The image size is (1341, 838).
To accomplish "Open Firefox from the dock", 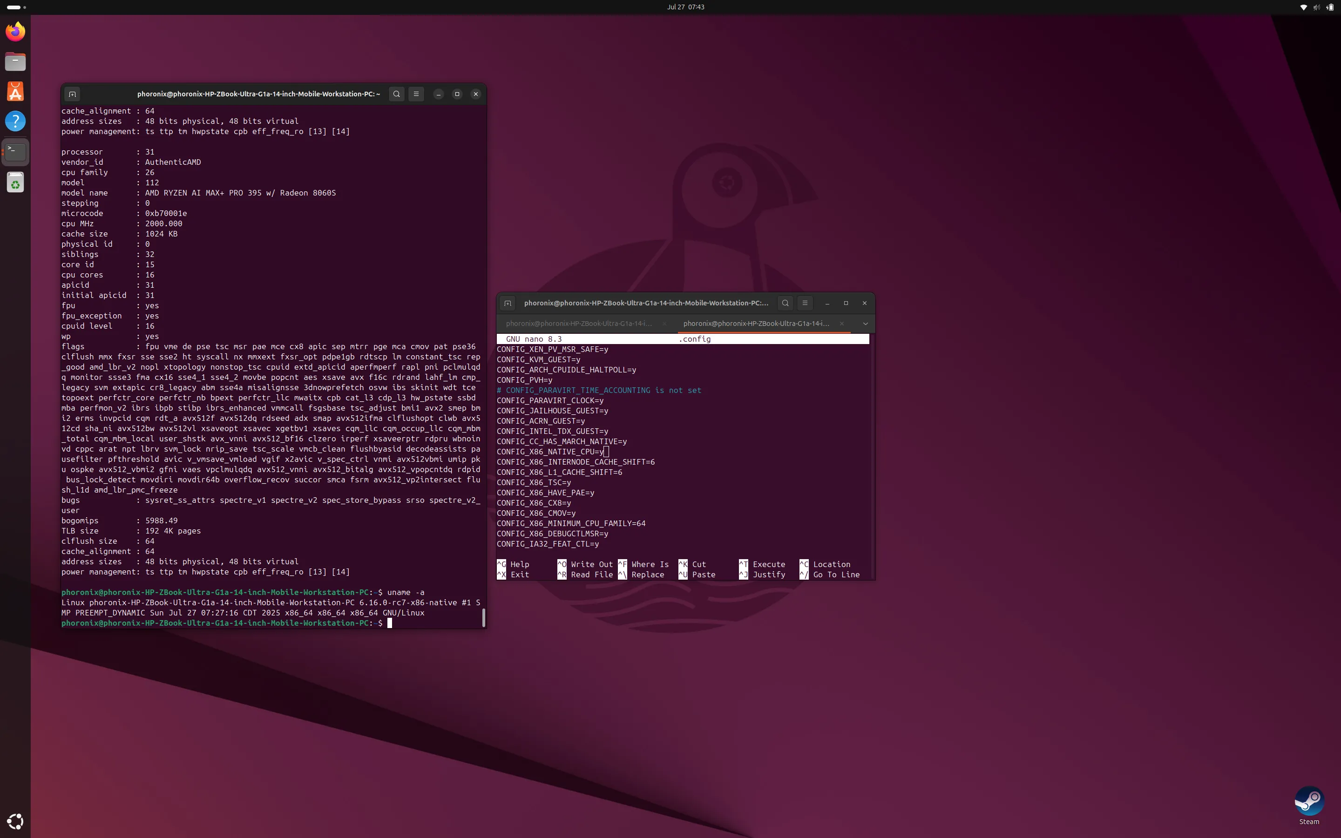I will point(15,32).
